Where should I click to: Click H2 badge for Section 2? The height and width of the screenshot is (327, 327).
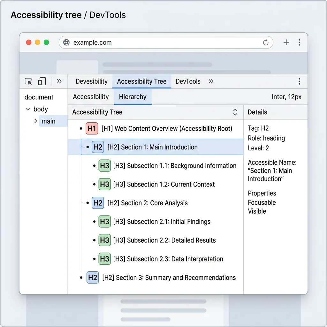click(98, 203)
